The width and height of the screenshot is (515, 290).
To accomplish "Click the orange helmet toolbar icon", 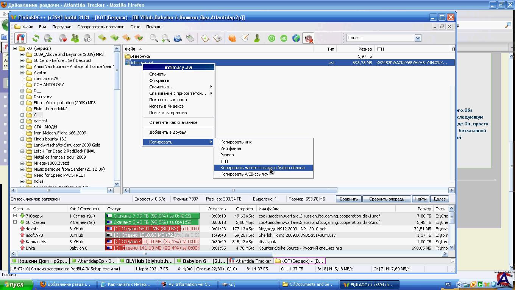I will pos(232,38).
